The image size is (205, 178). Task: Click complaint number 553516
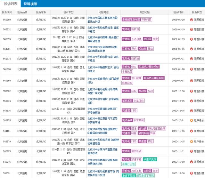[7, 111]
